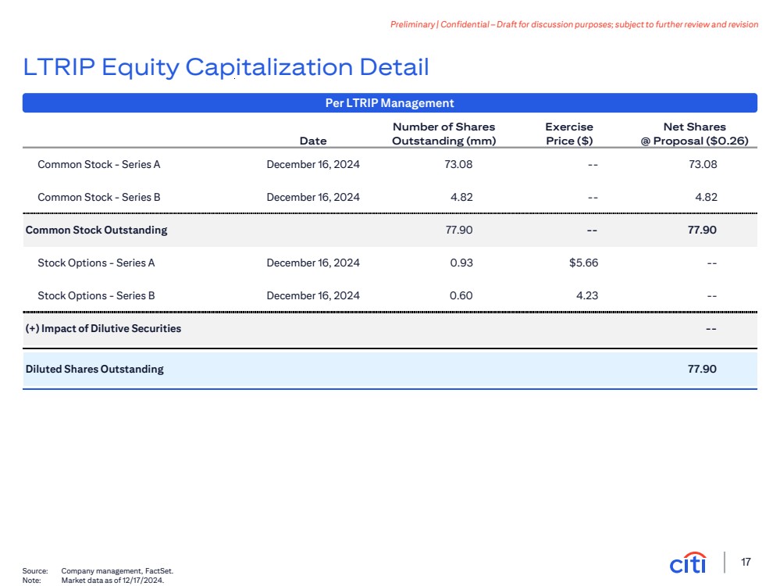Click the 'Note:' footnote label
The image size is (780, 586).
31,580
